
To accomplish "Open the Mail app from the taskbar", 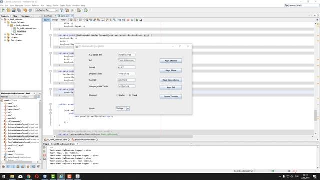I will (20, 176).
